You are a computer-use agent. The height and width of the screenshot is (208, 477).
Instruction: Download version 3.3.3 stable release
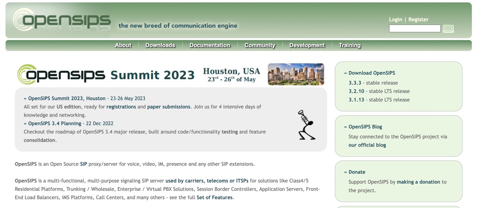pyautogui.click(x=355, y=83)
